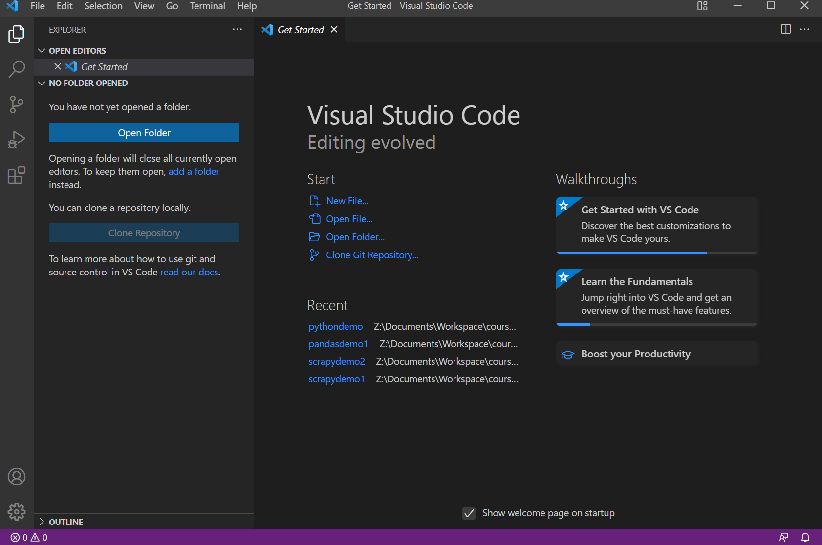Screen dimensions: 822x545
Task: Open the Accounts icon in activity bar
Action: pos(17,477)
